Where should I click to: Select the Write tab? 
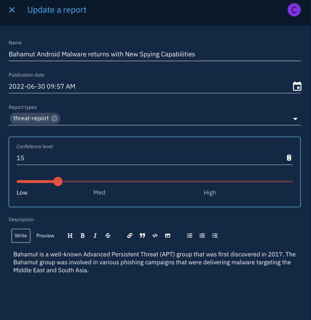pos(21,236)
